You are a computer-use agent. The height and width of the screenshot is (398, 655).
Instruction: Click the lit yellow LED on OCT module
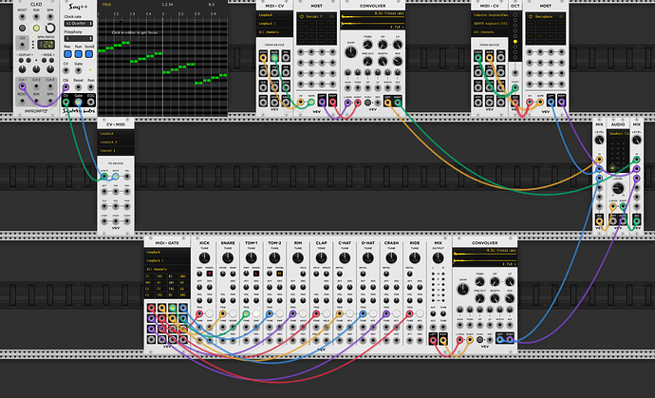[x=515, y=42]
